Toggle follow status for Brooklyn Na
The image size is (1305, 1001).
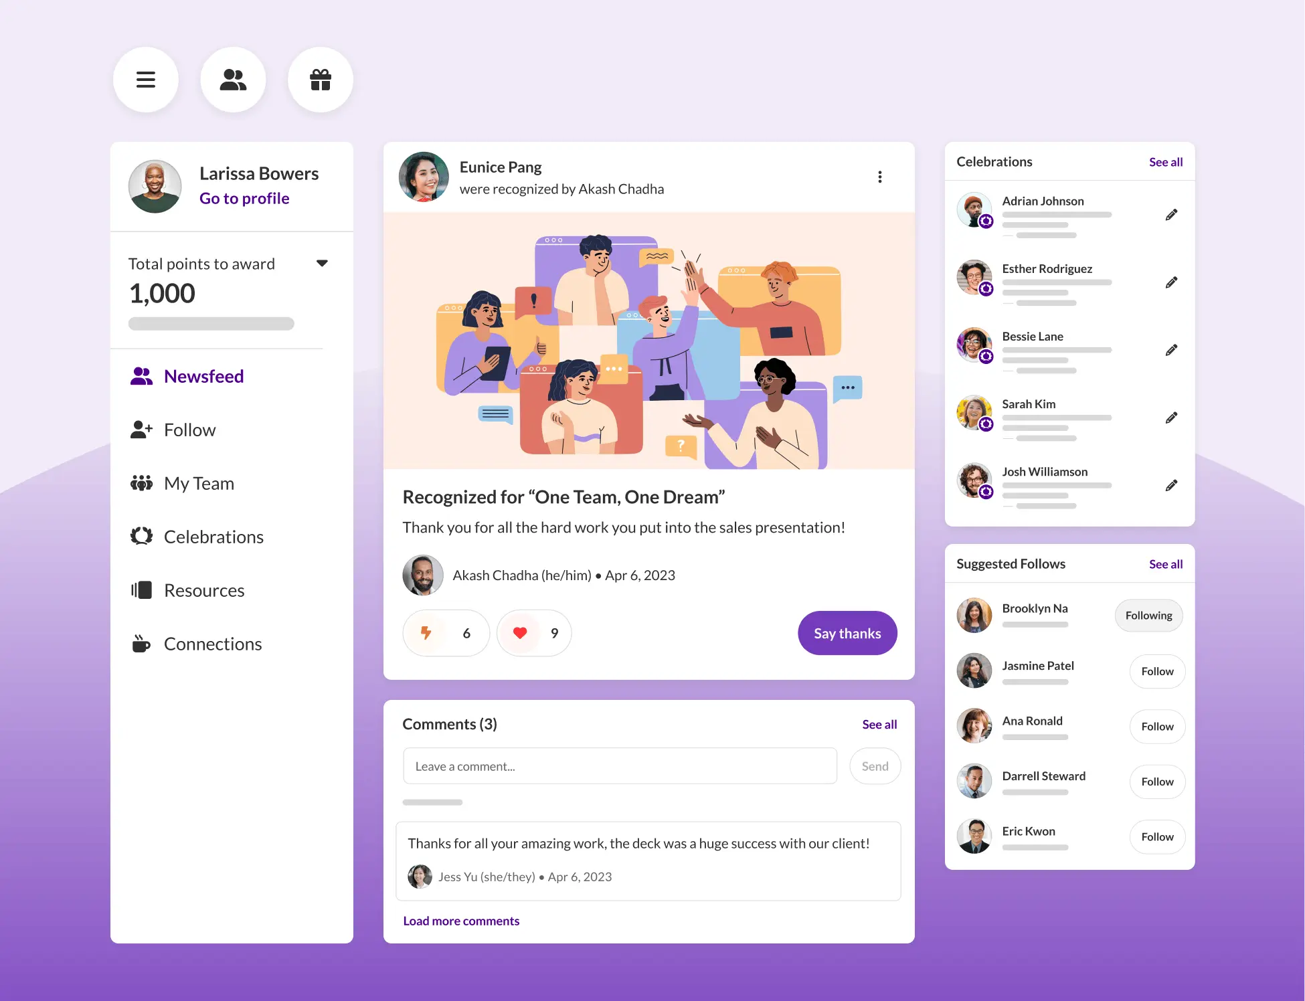tap(1148, 615)
